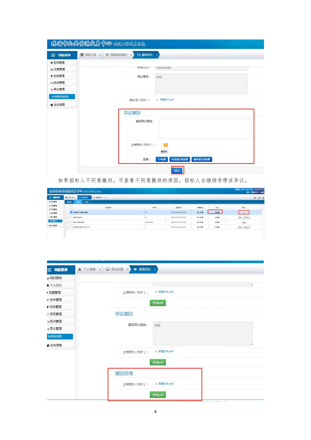Viewport: 311px width, 440px height.
Task: Collapse 异议管理 in the 查看异议 page sidebar
Action: (61, 328)
